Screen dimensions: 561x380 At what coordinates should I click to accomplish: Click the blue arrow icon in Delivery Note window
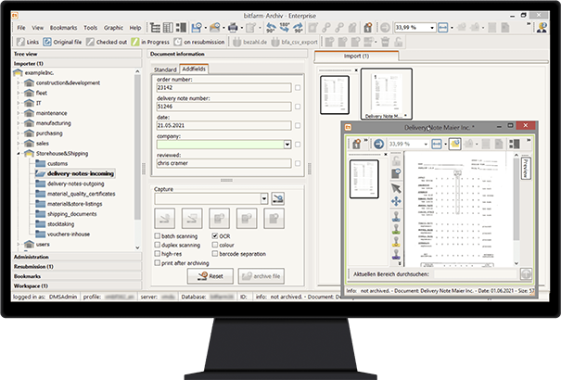coord(378,144)
